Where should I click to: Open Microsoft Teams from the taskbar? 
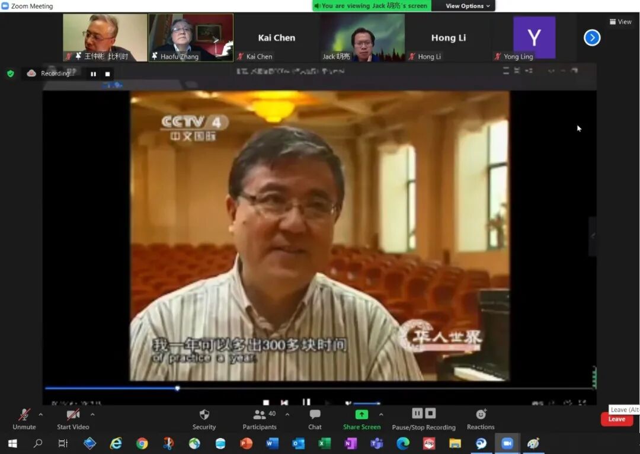pos(376,443)
